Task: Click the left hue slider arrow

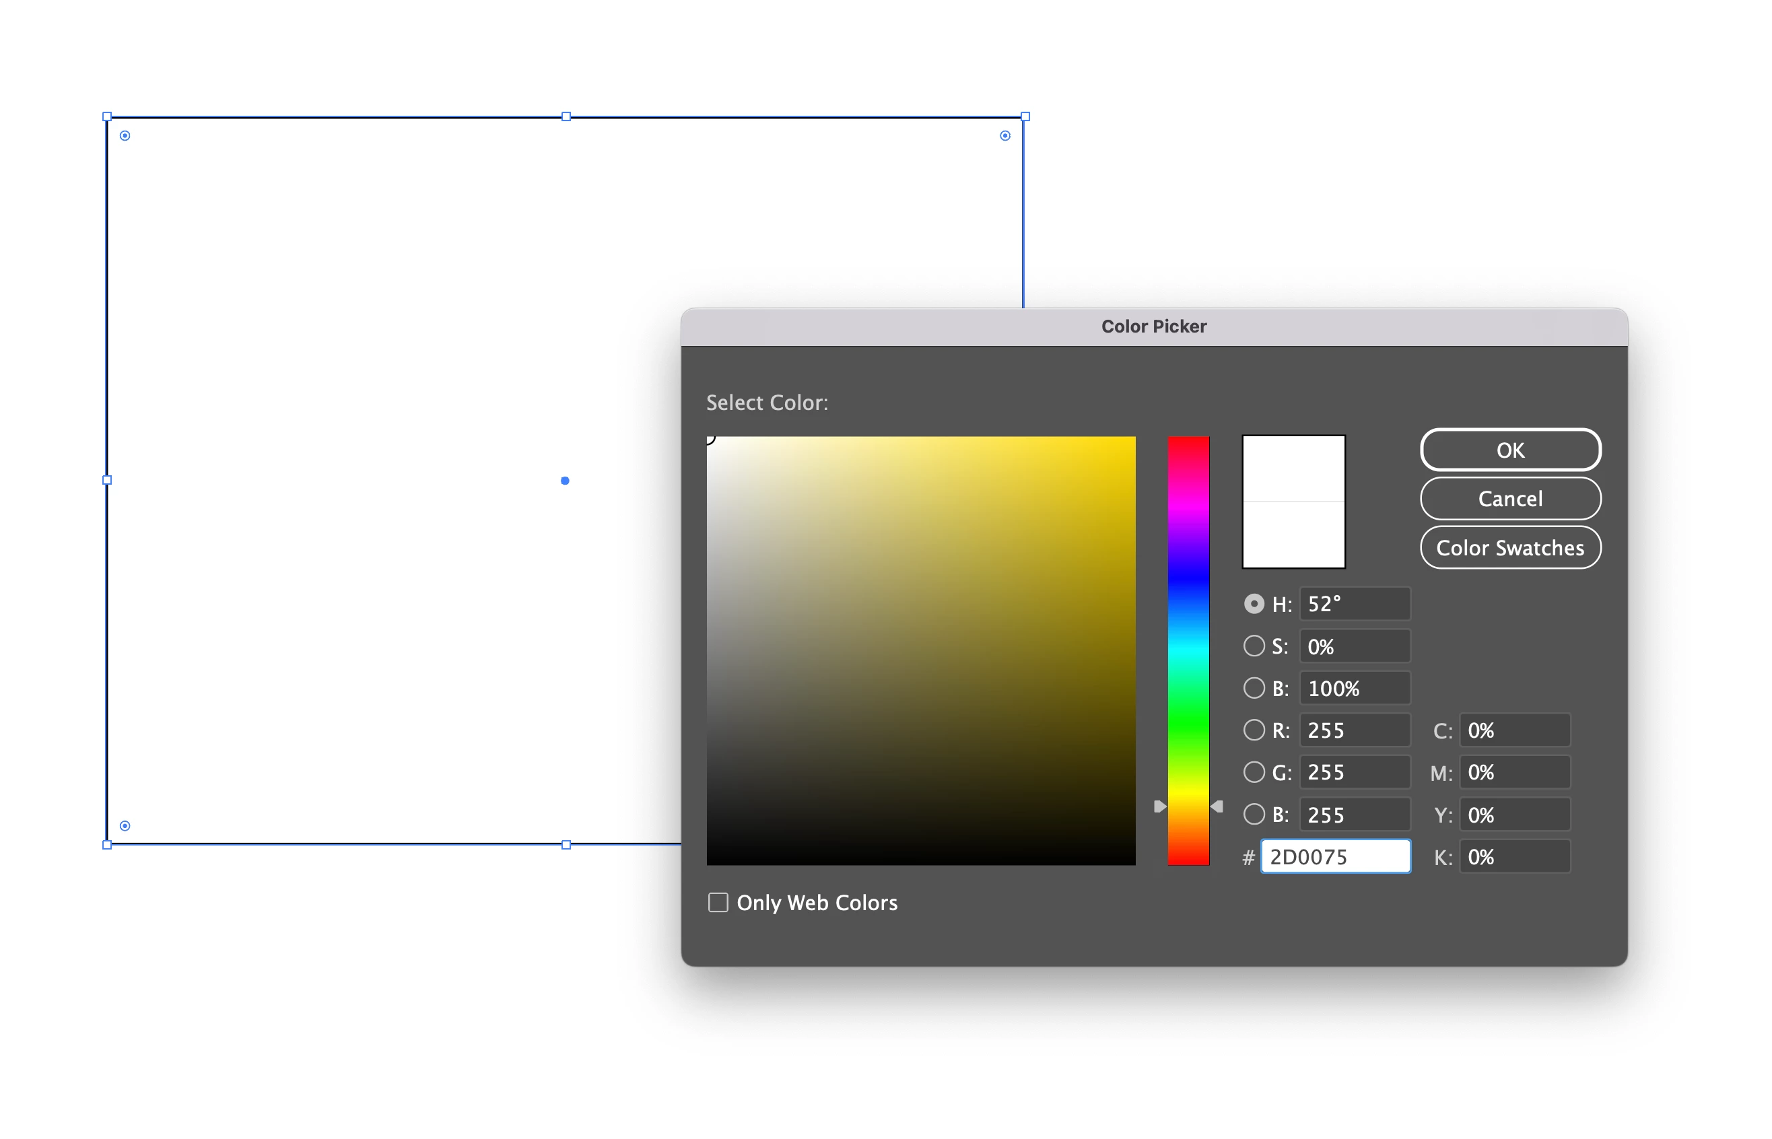Action: tap(1159, 806)
